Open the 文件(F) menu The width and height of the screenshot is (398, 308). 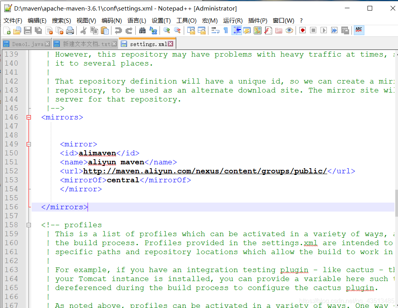pyautogui.click(x=13, y=21)
